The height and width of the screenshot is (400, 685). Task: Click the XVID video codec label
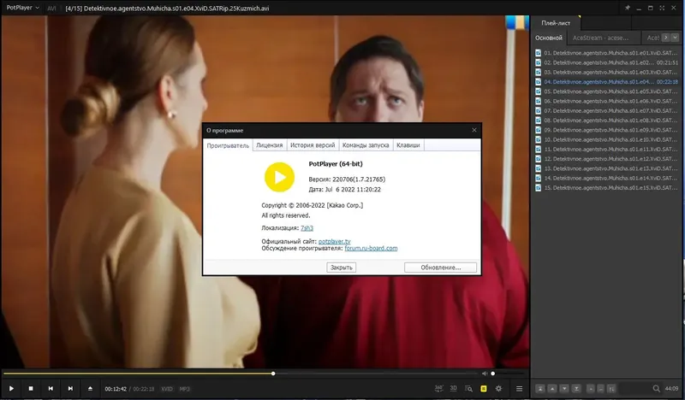tap(167, 389)
